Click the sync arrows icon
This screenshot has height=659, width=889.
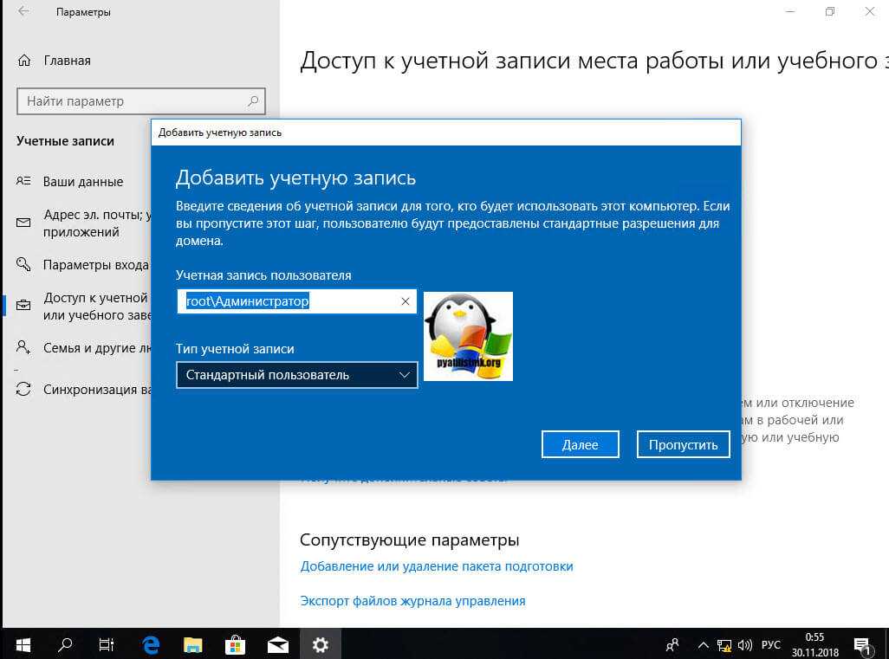(23, 390)
